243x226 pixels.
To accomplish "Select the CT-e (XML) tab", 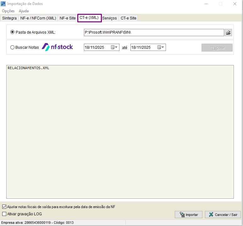I will (x=89, y=18).
